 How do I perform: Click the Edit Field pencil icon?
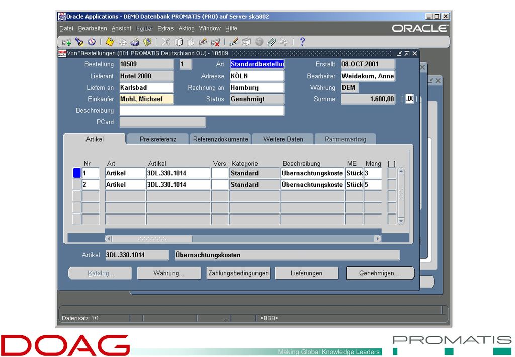pos(234,42)
